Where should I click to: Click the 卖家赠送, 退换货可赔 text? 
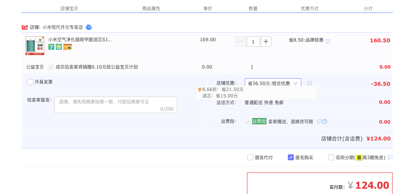[x=291, y=122]
